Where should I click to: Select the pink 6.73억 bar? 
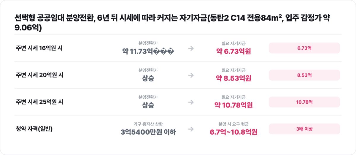click(304, 48)
